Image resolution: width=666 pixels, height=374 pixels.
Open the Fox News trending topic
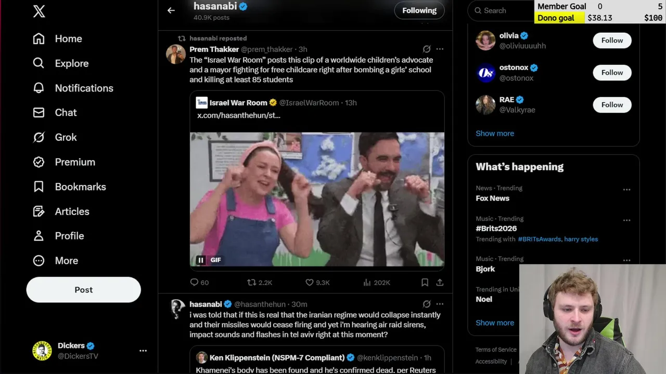pos(492,198)
